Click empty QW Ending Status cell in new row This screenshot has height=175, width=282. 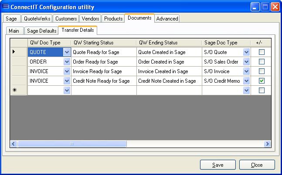pos(169,90)
